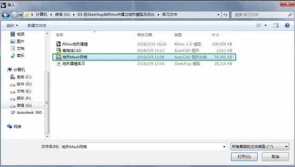
Task: Click the search magnifier icon
Action: 290,15
